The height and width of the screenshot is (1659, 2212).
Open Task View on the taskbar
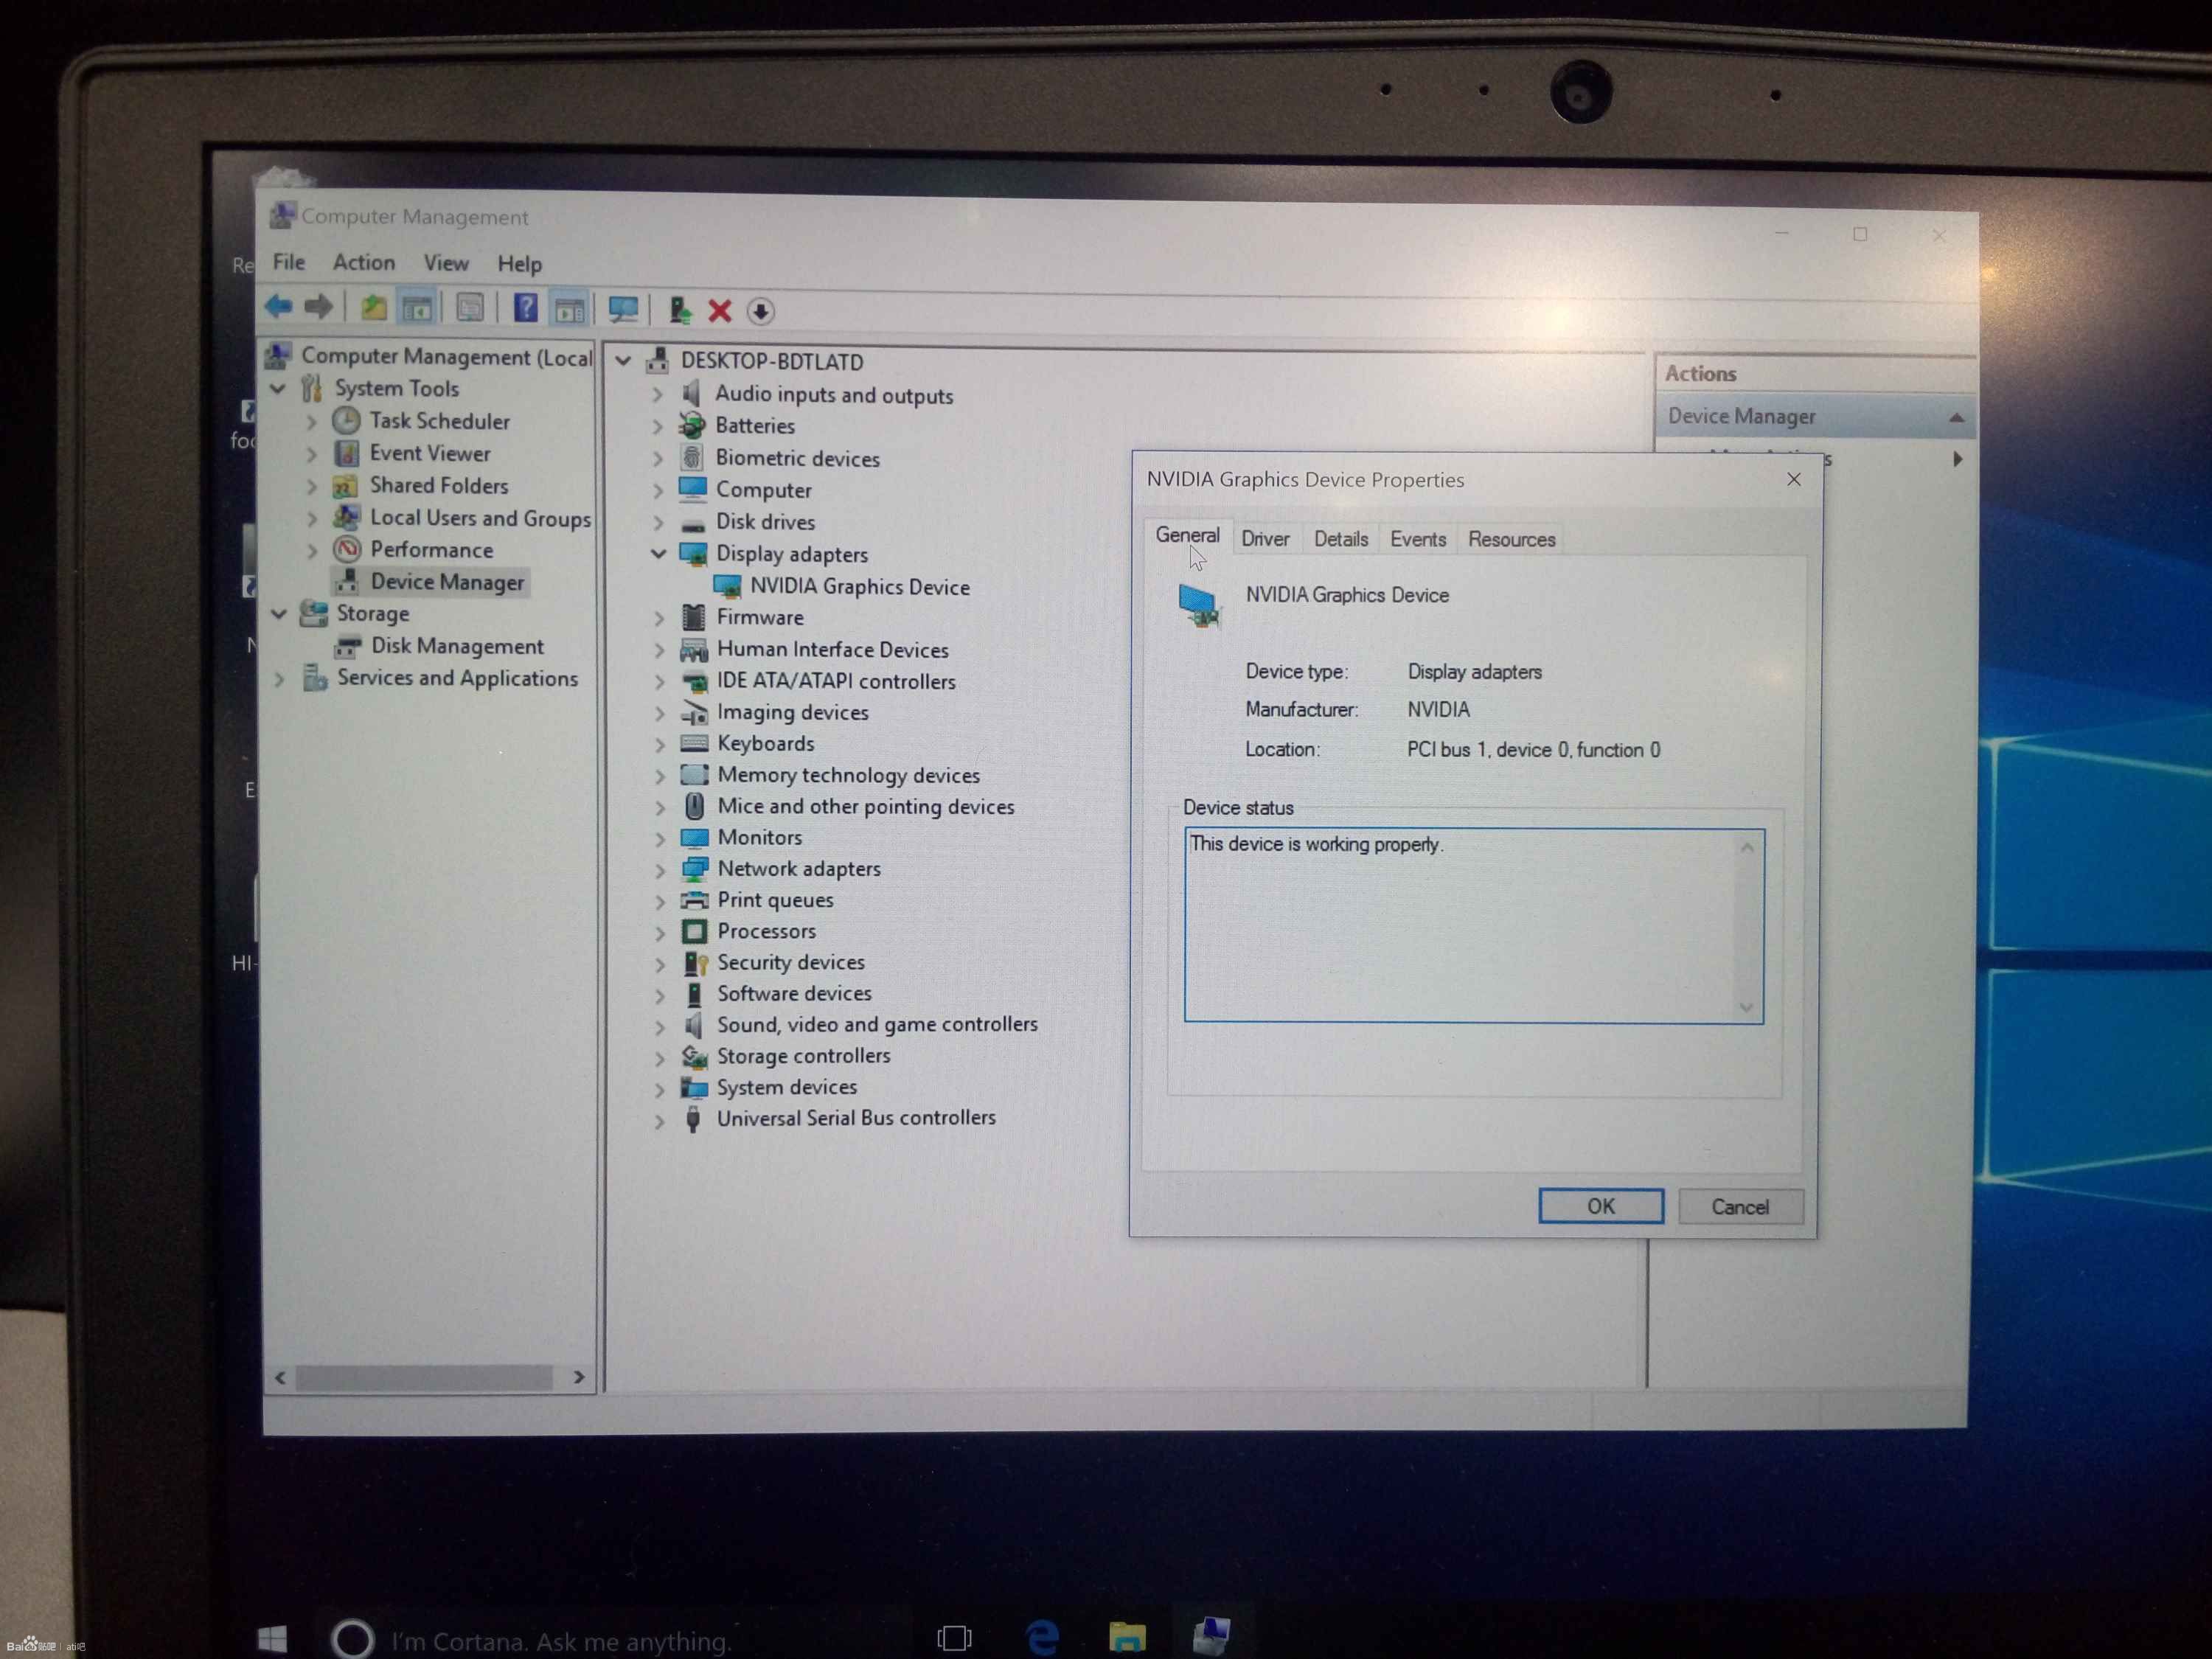954,1637
